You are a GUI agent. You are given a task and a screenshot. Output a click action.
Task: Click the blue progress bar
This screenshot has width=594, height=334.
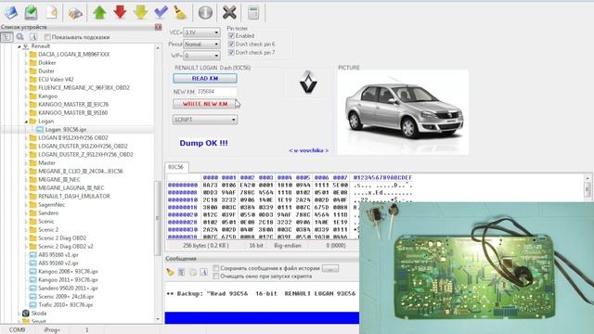(262, 317)
